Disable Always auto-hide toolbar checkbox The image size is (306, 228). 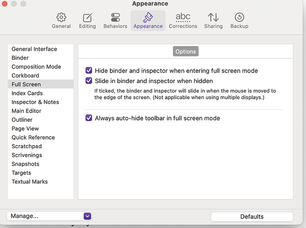[89, 118]
